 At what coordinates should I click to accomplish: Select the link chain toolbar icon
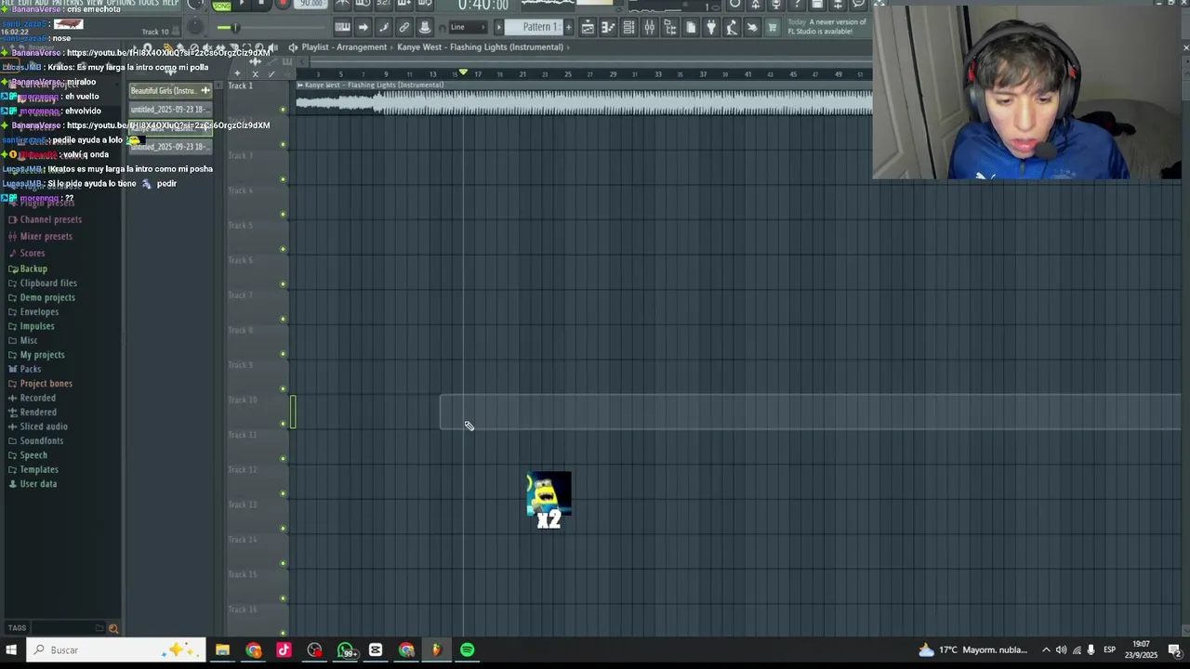pos(404,28)
